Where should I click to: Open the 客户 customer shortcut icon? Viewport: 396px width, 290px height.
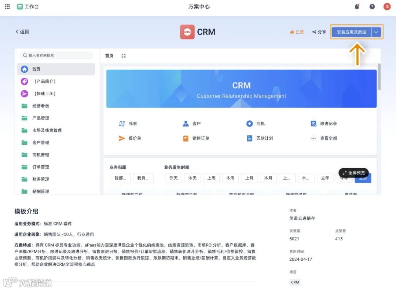point(186,124)
